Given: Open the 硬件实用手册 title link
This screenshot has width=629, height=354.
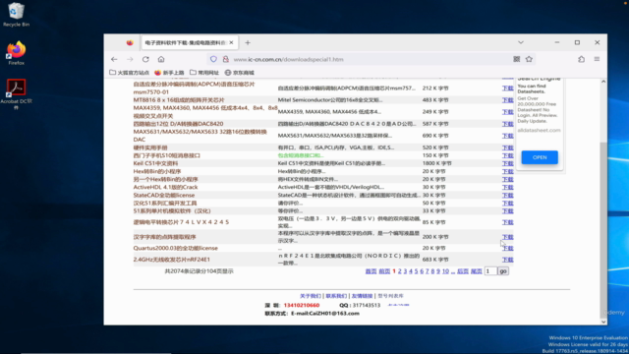Looking at the screenshot, I should click(150, 147).
